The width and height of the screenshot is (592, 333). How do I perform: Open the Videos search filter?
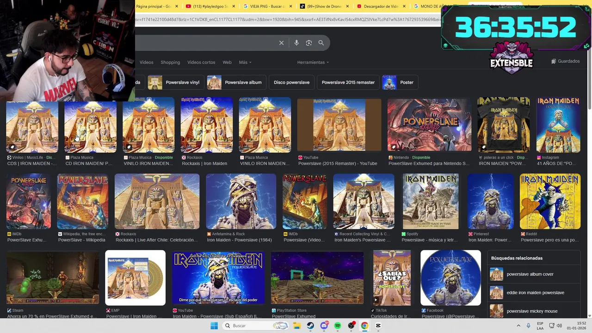146,62
